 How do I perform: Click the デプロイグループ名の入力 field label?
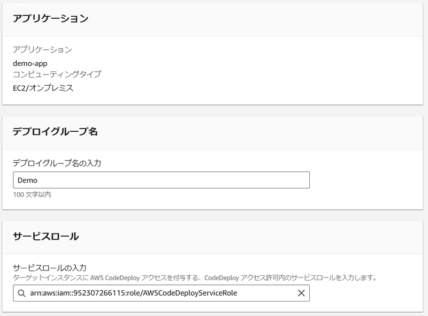pos(57,163)
